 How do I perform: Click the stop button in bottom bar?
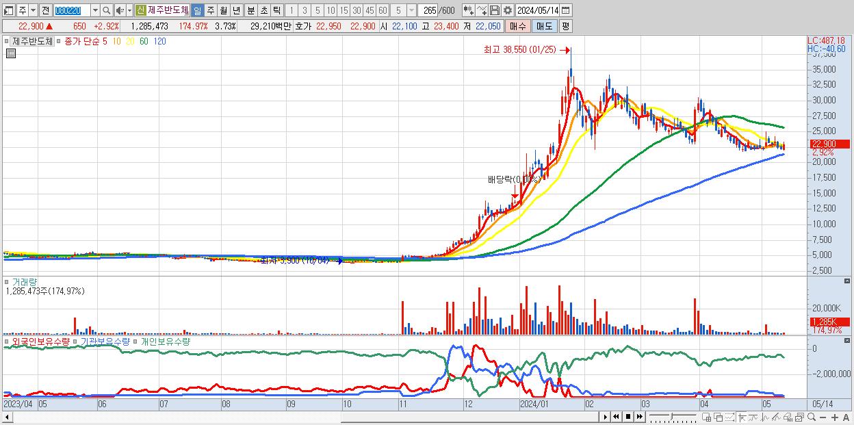[628, 417]
